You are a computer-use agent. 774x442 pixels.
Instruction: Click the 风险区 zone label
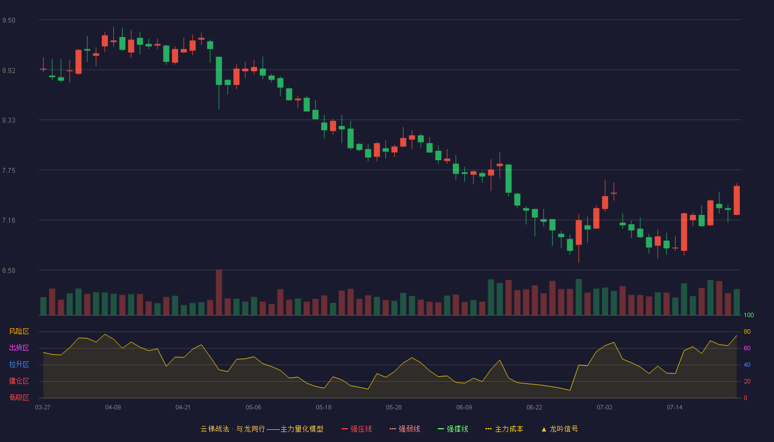coord(19,331)
